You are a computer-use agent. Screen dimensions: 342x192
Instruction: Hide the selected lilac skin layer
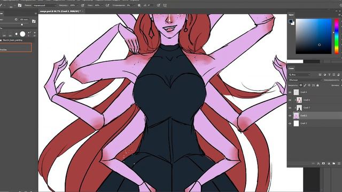coord(290,116)
